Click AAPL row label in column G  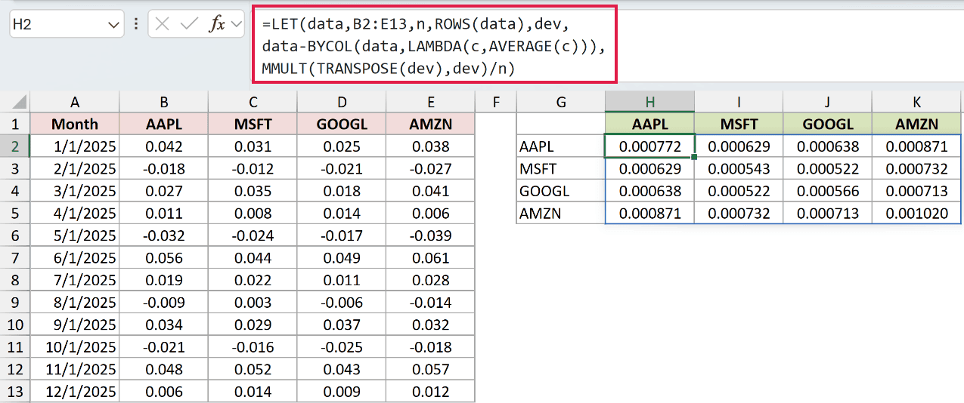pos(561,146)
